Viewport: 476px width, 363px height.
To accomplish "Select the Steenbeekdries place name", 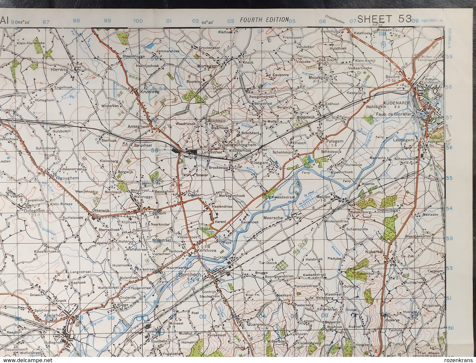I will 418,236.
